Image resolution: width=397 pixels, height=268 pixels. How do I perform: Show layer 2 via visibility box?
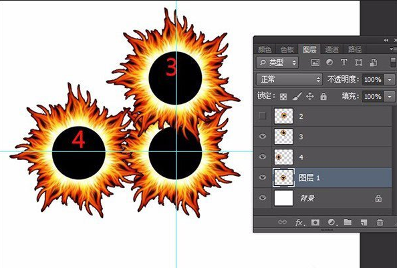(x=262, y=116)
